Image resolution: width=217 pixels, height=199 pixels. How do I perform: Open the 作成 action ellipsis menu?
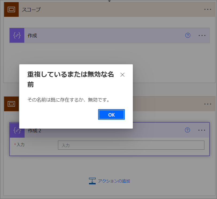pos(202,35)
